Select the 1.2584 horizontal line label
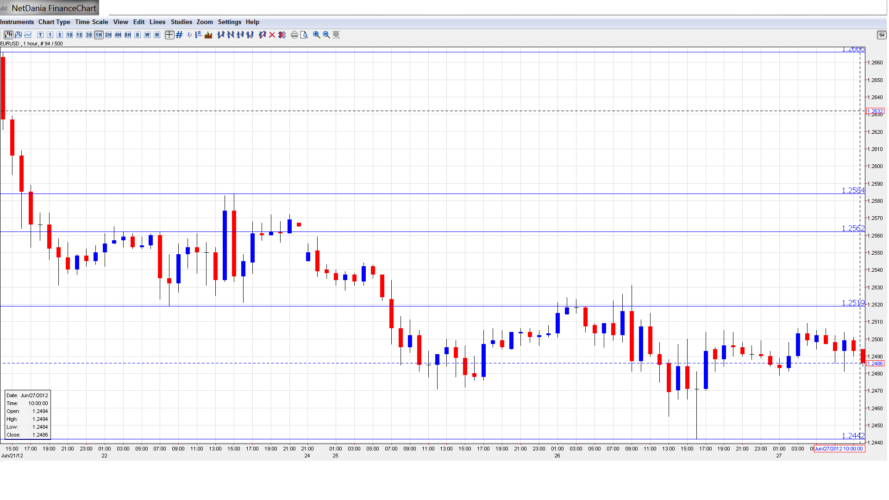889x500 pixels. pyautogui.click(x=853, y=190)
